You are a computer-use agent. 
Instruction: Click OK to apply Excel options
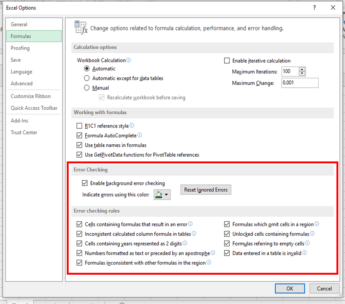point(290,288)
